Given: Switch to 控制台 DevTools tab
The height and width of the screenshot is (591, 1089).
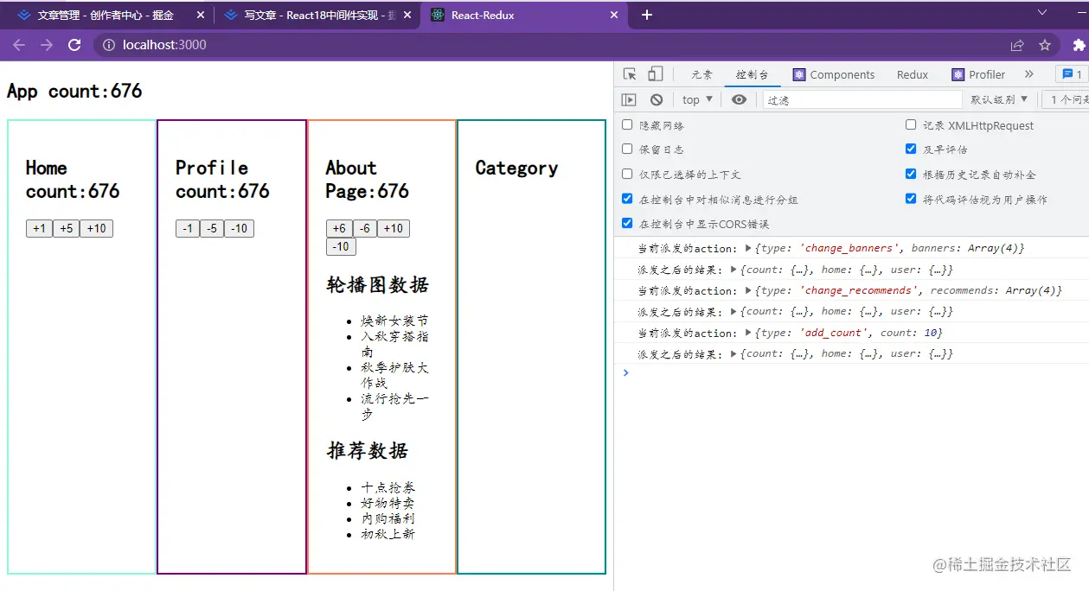Looking at the screenshot, I should pyautogui.click(x=753, y=74).
